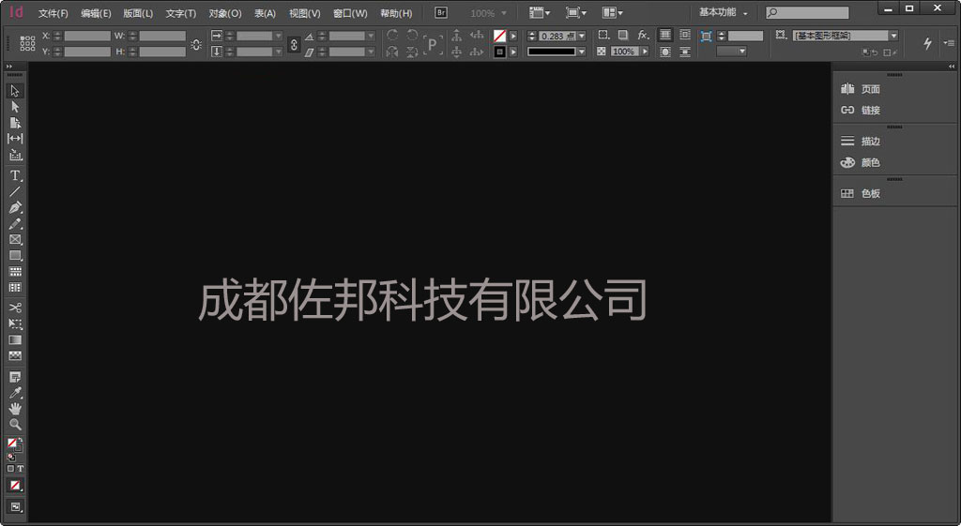Toggle formatting affects text (T) button

[x=21, y=469]
